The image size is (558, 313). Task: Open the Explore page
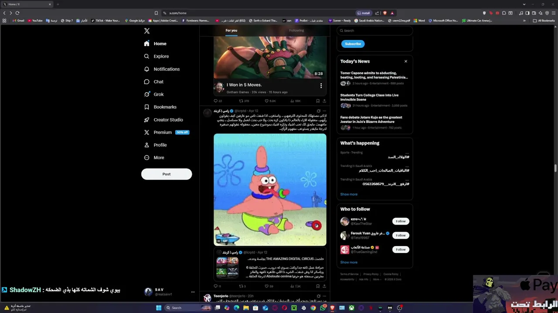point(156,56)
